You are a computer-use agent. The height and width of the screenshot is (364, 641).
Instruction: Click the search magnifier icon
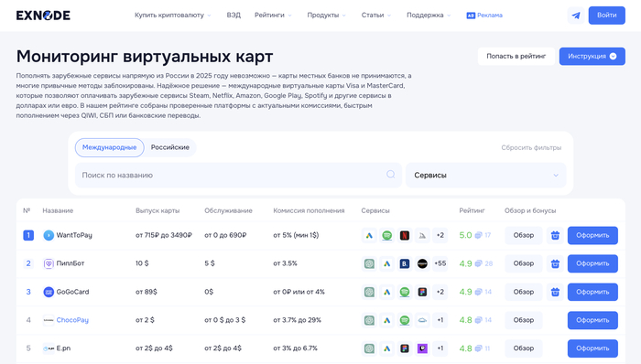[391, 175]
